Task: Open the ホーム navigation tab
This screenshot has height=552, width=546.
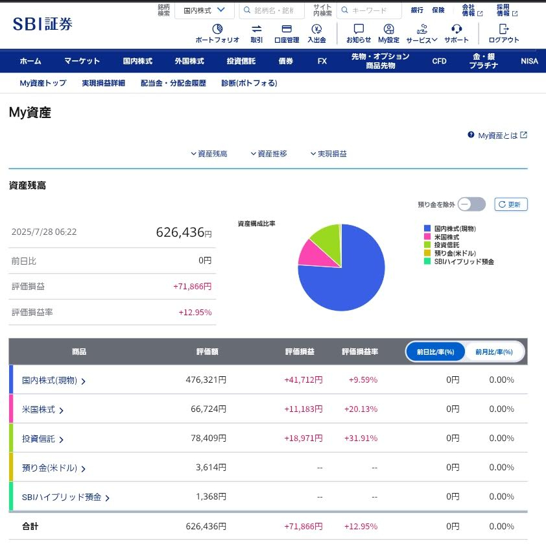Action: tap(30, 61)
